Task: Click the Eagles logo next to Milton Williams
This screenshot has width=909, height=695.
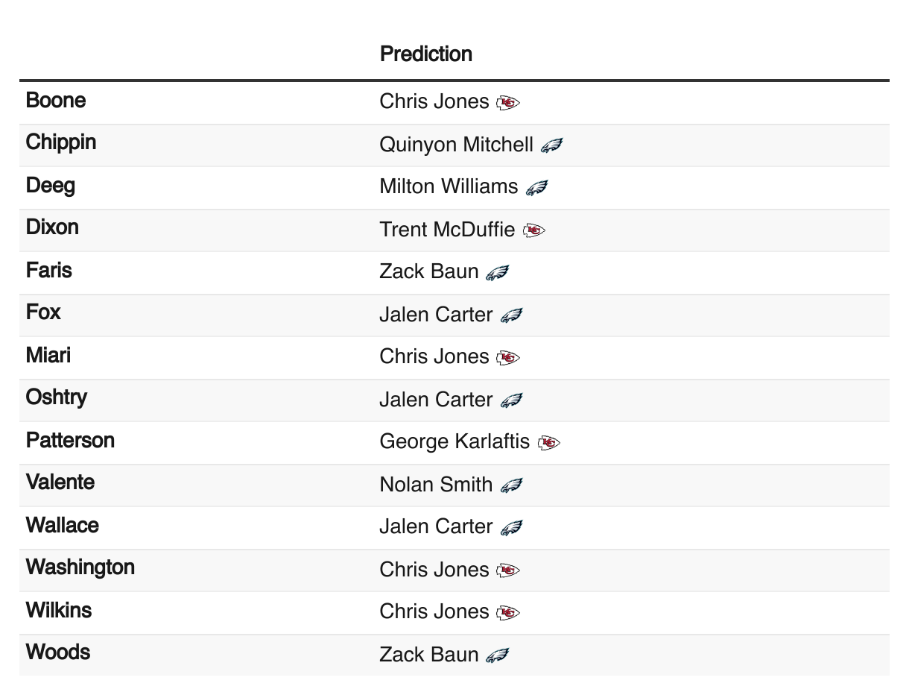Action: [536, 188]
